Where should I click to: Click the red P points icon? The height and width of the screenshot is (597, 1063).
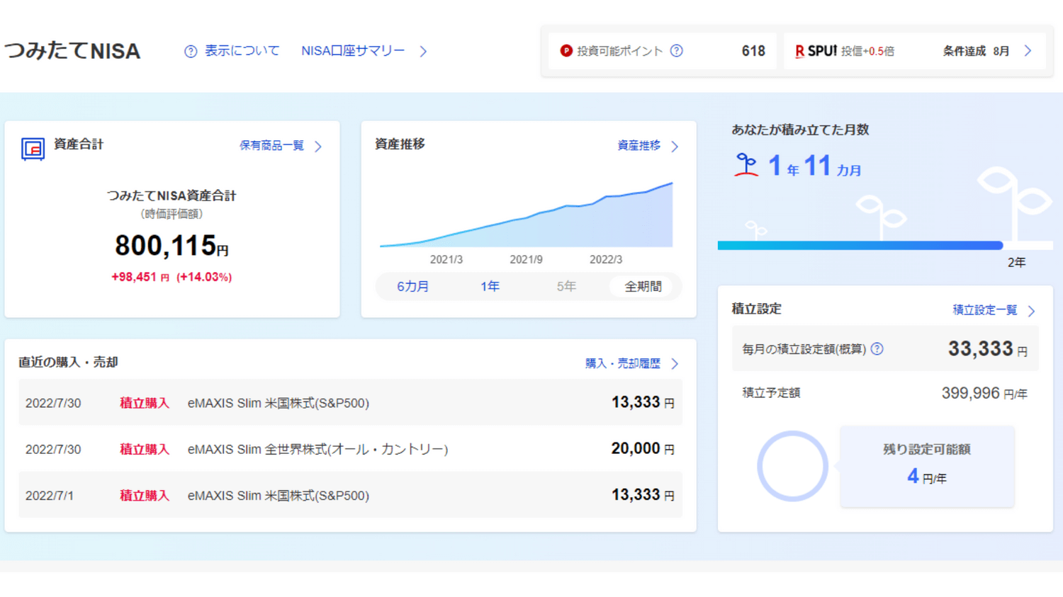(566, 51)
